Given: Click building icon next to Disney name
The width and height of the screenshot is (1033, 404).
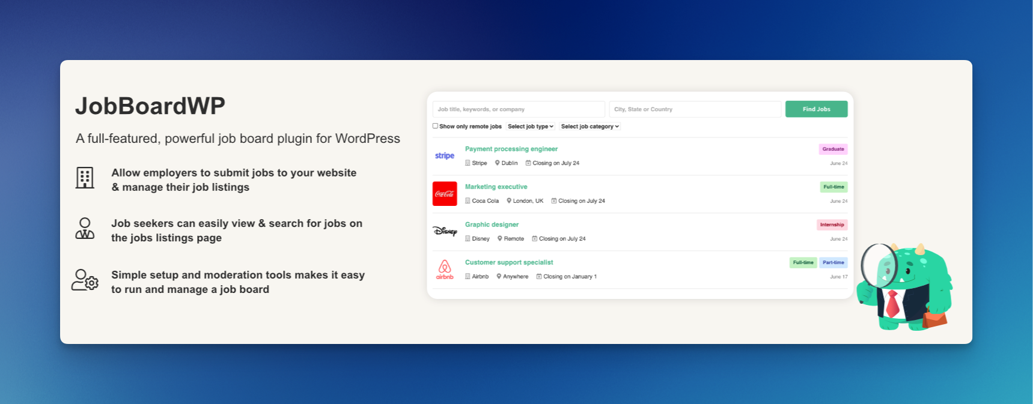Looking at the screenshot, I should point(468,238).
